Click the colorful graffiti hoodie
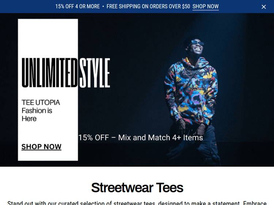 191,91
